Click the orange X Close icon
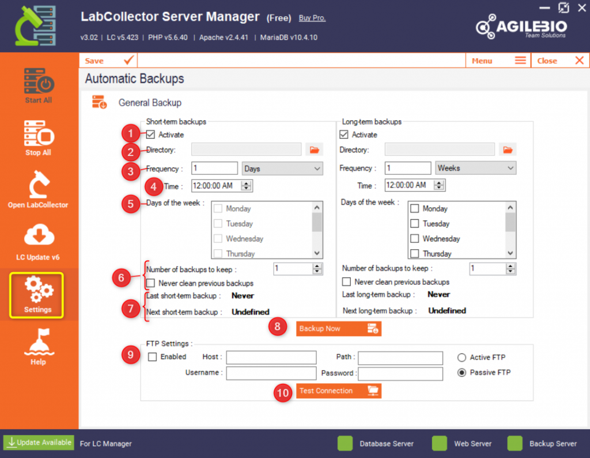 click(x=580, y=60)
